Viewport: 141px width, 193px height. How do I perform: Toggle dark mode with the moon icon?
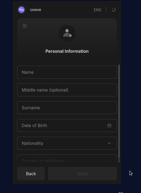pos(114,10)
